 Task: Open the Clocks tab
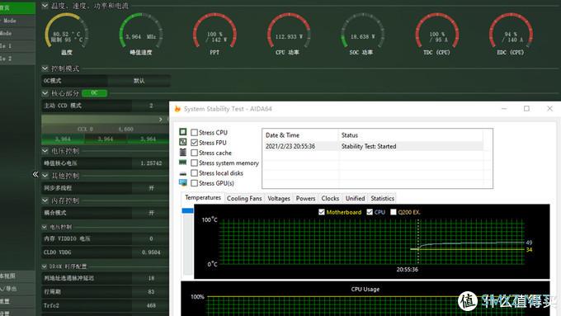click(330, 198)
